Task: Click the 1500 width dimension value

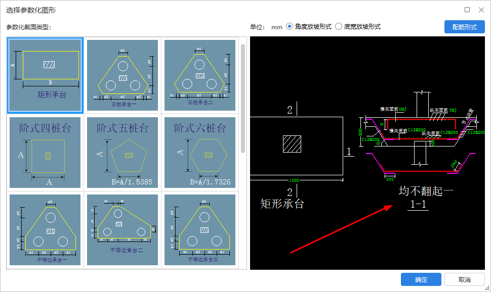Action: click(x=294, y=180)
